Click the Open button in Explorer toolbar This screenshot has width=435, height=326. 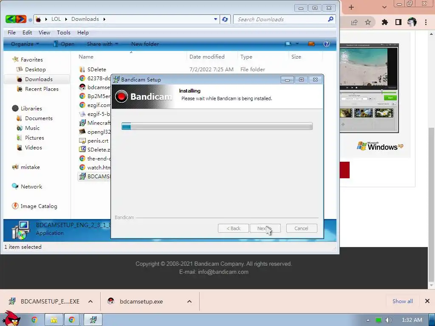click(x=64, y=44)
